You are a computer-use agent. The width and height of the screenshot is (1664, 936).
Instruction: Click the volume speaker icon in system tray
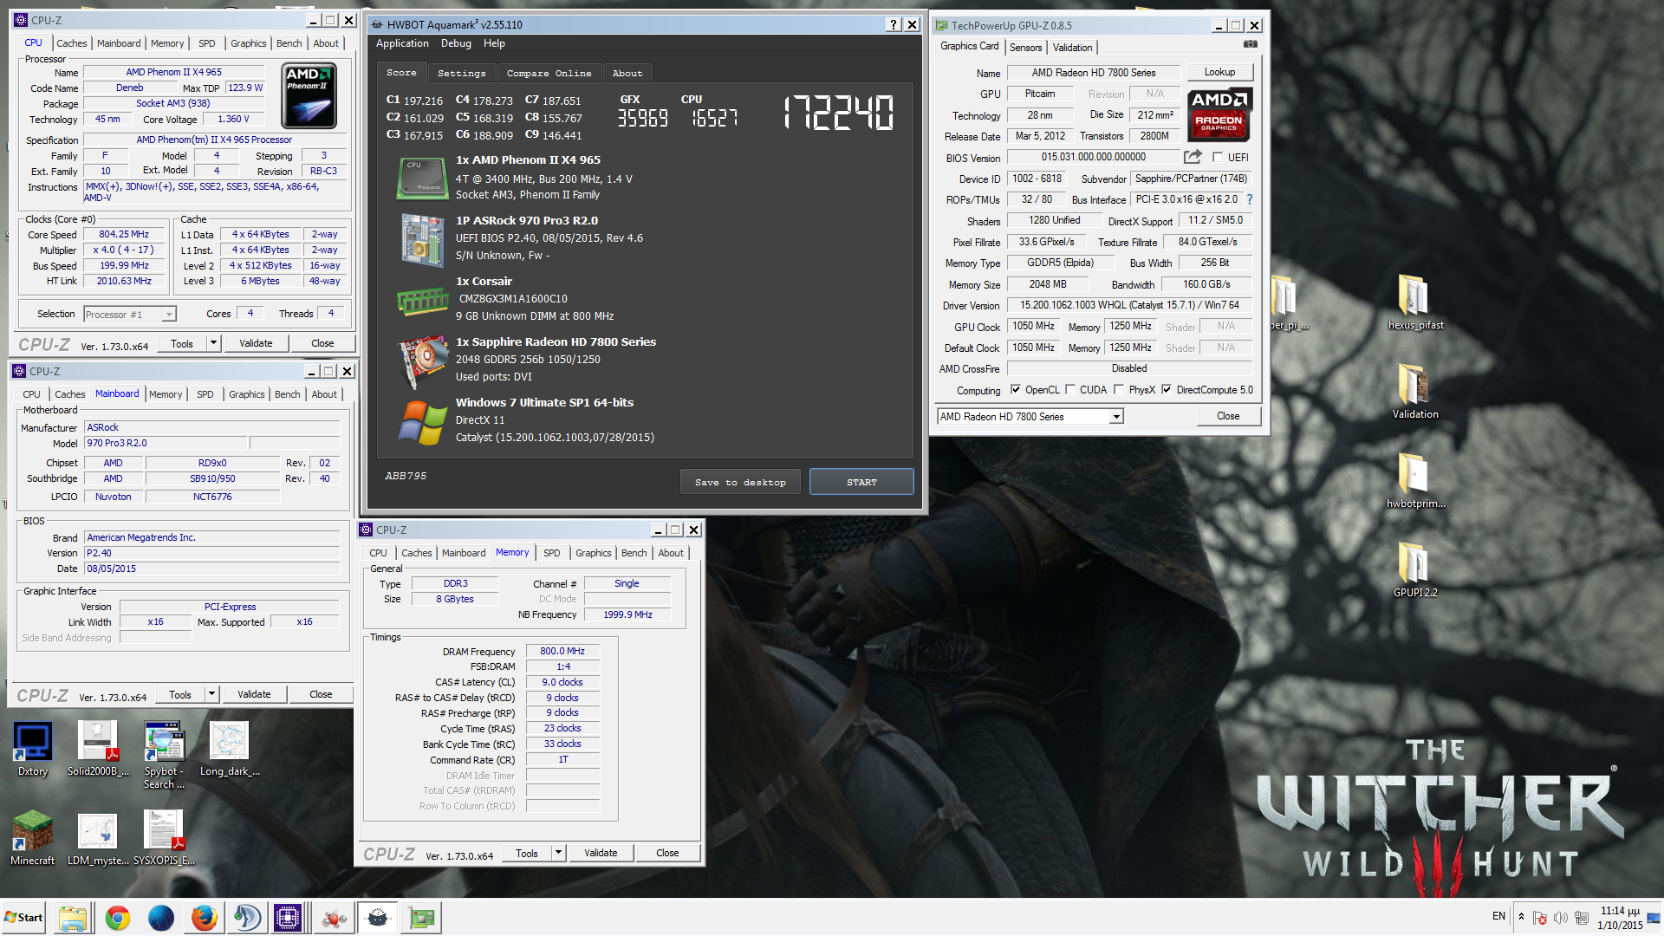coord(1560,918)
